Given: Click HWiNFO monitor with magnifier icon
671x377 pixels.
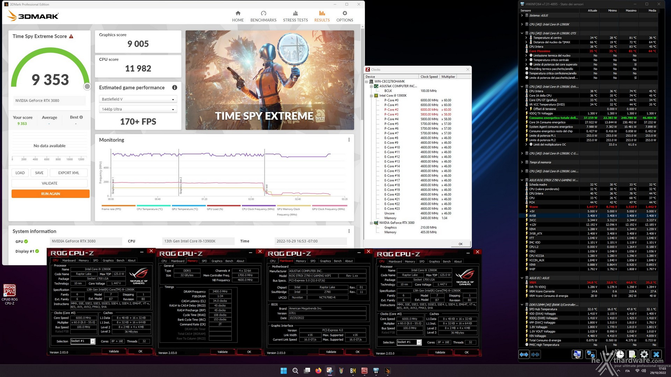Looking at the screenshot, I should click(577, 354).
